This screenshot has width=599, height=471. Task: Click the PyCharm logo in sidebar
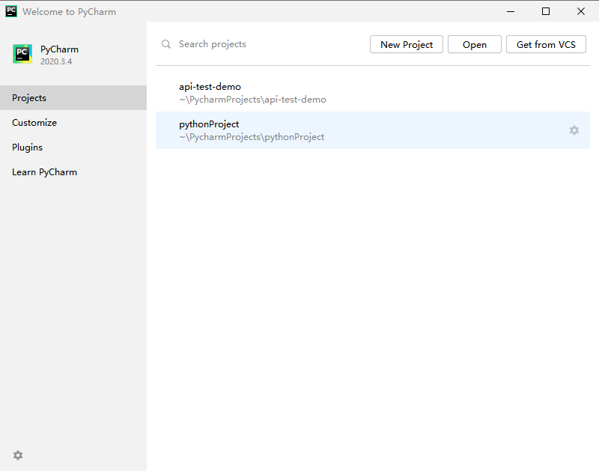22,54
